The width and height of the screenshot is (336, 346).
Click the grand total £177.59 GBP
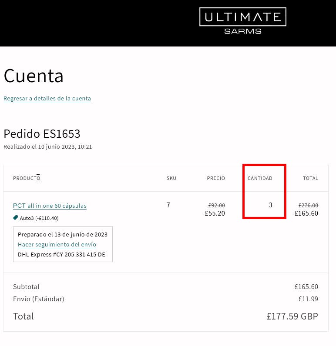point(292,316)
